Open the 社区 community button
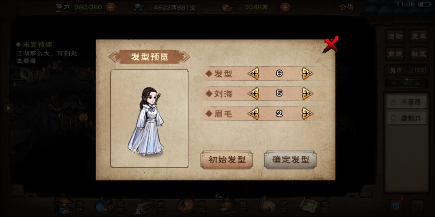 coord(418,54)
